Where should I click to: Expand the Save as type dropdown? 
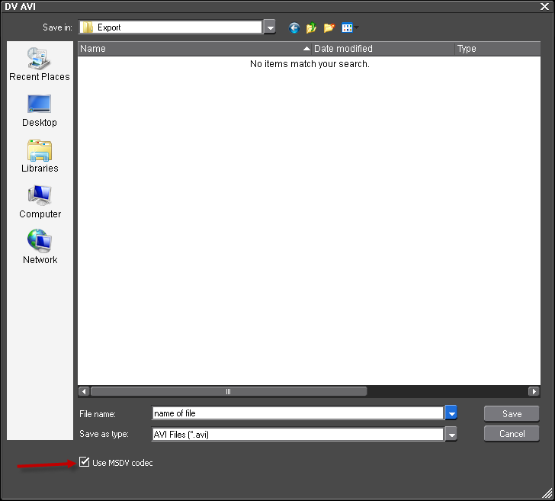click(451, 434)
